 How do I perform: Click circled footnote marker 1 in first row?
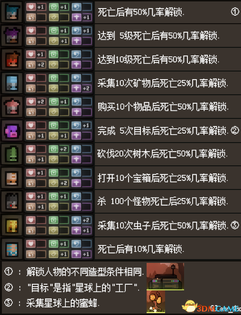(235, 12)
